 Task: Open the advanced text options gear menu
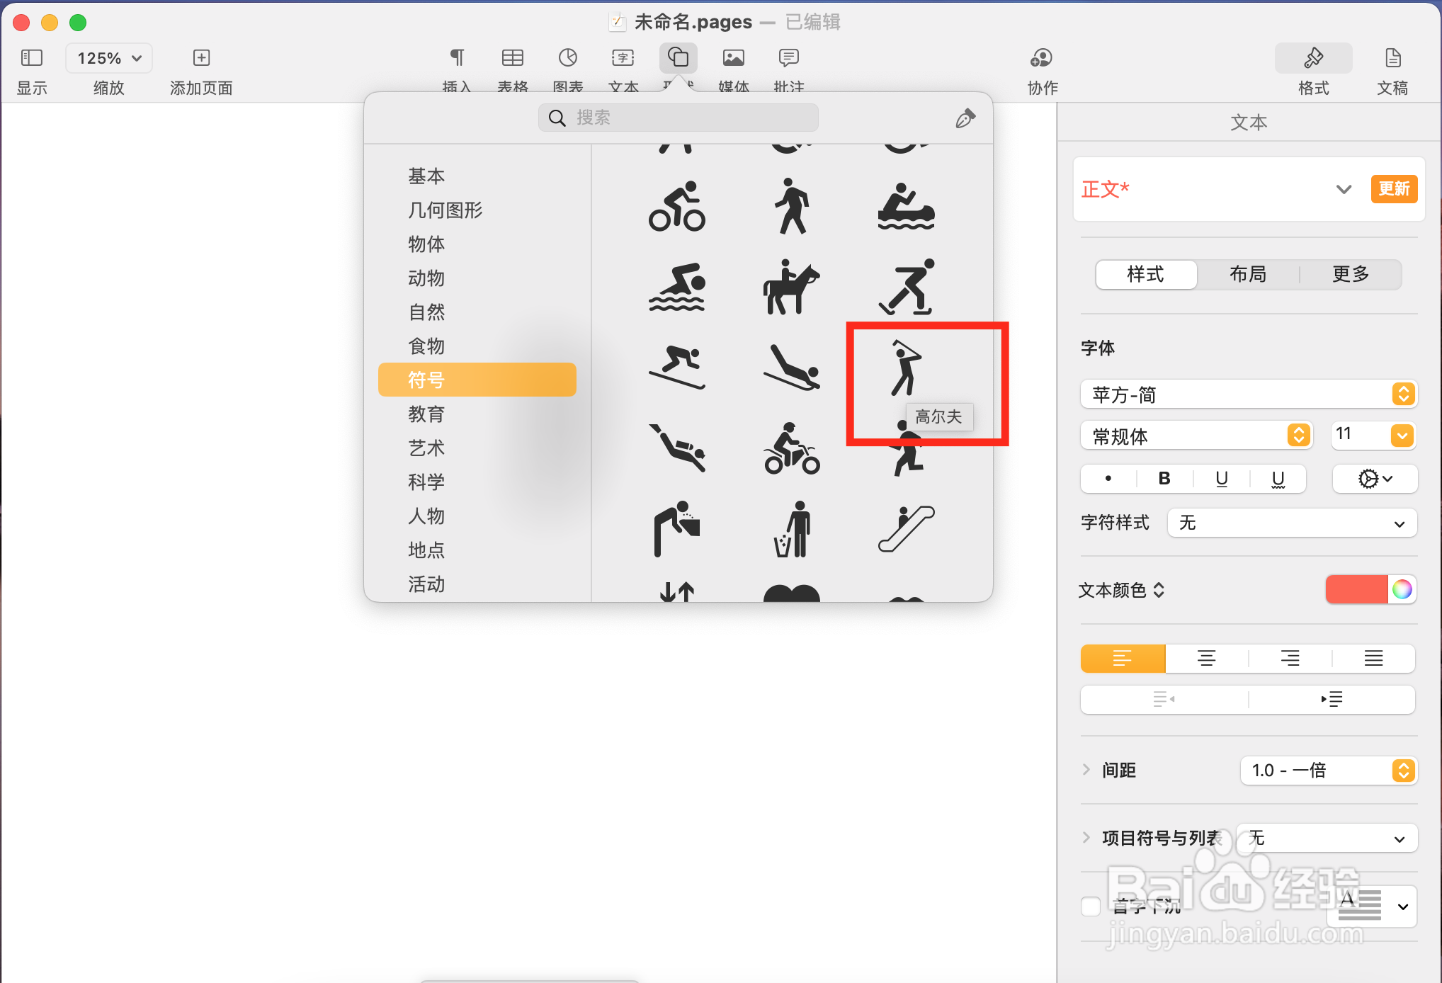pyautogui.click(x=1375, y=479)
